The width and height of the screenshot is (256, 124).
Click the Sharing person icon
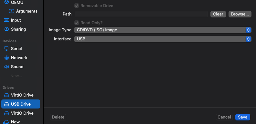click(6, 29)
